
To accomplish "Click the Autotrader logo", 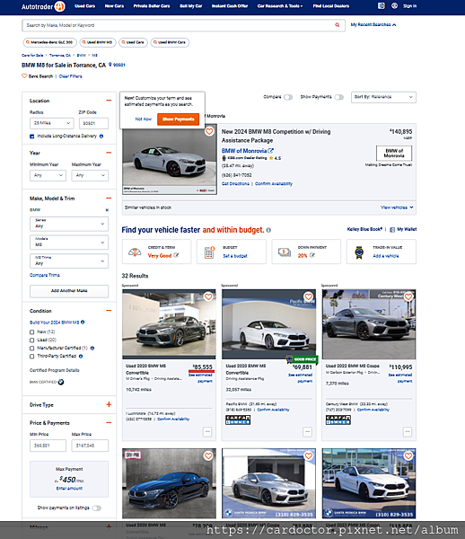I will [x=43, y=6].
